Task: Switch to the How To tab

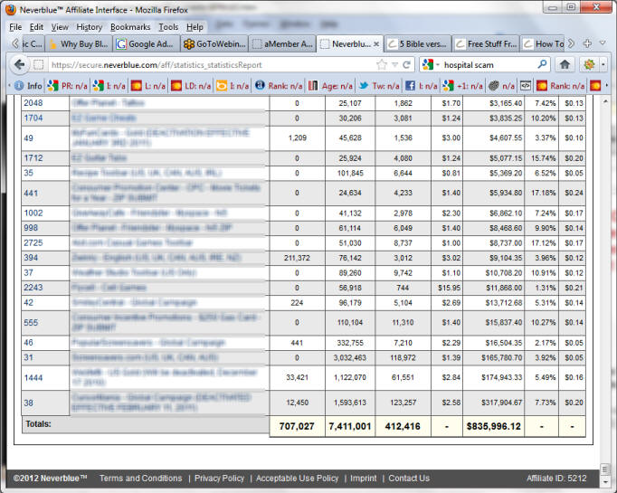Action: click(x=543, y=44)
